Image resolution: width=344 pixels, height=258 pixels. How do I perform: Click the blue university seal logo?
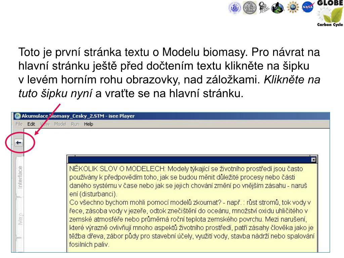[x=235, y=8]
